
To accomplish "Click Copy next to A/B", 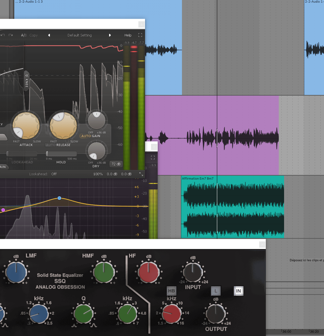I will click(34, 35).
